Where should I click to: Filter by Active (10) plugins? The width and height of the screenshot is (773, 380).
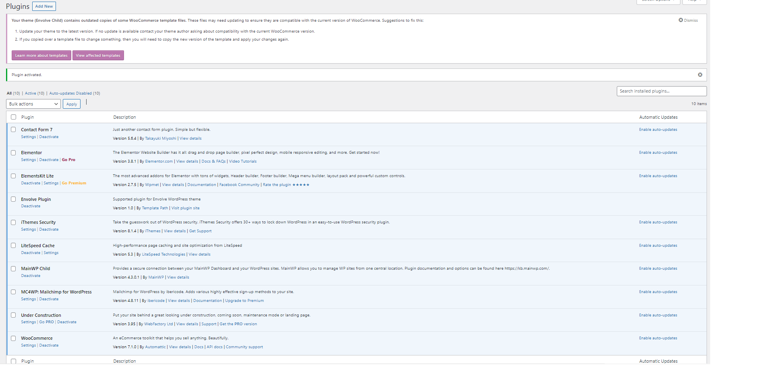click(x=35, y=93)
